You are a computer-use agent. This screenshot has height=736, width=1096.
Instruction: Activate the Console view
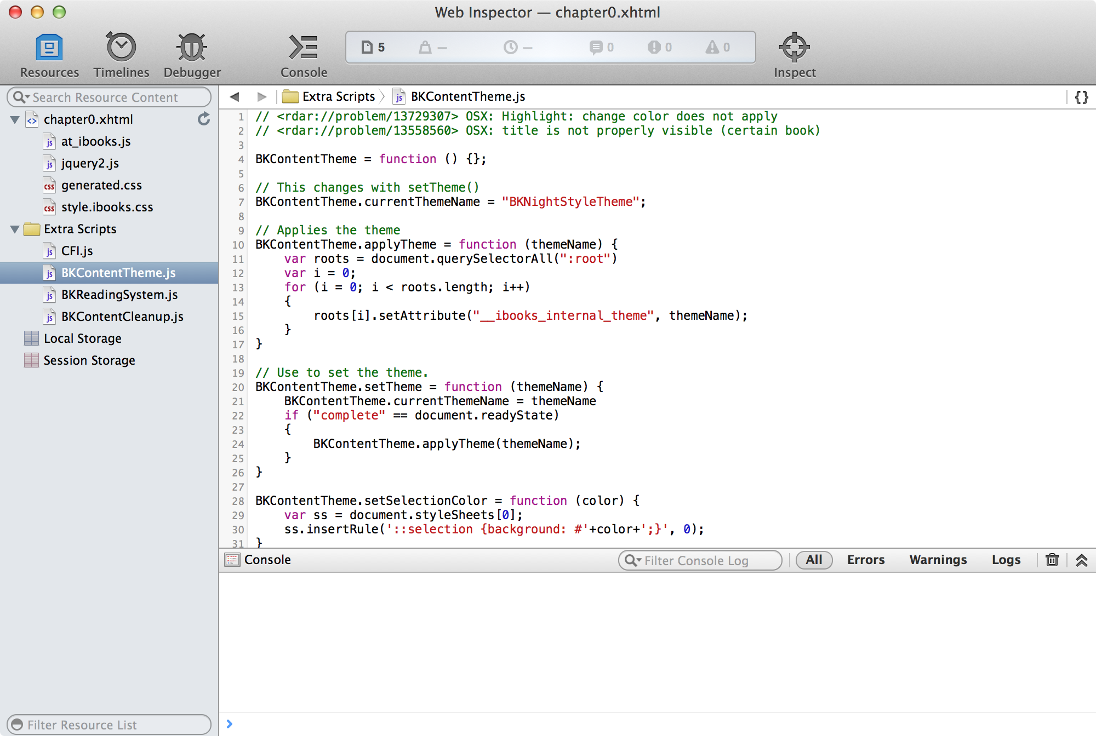coord(303,53)
